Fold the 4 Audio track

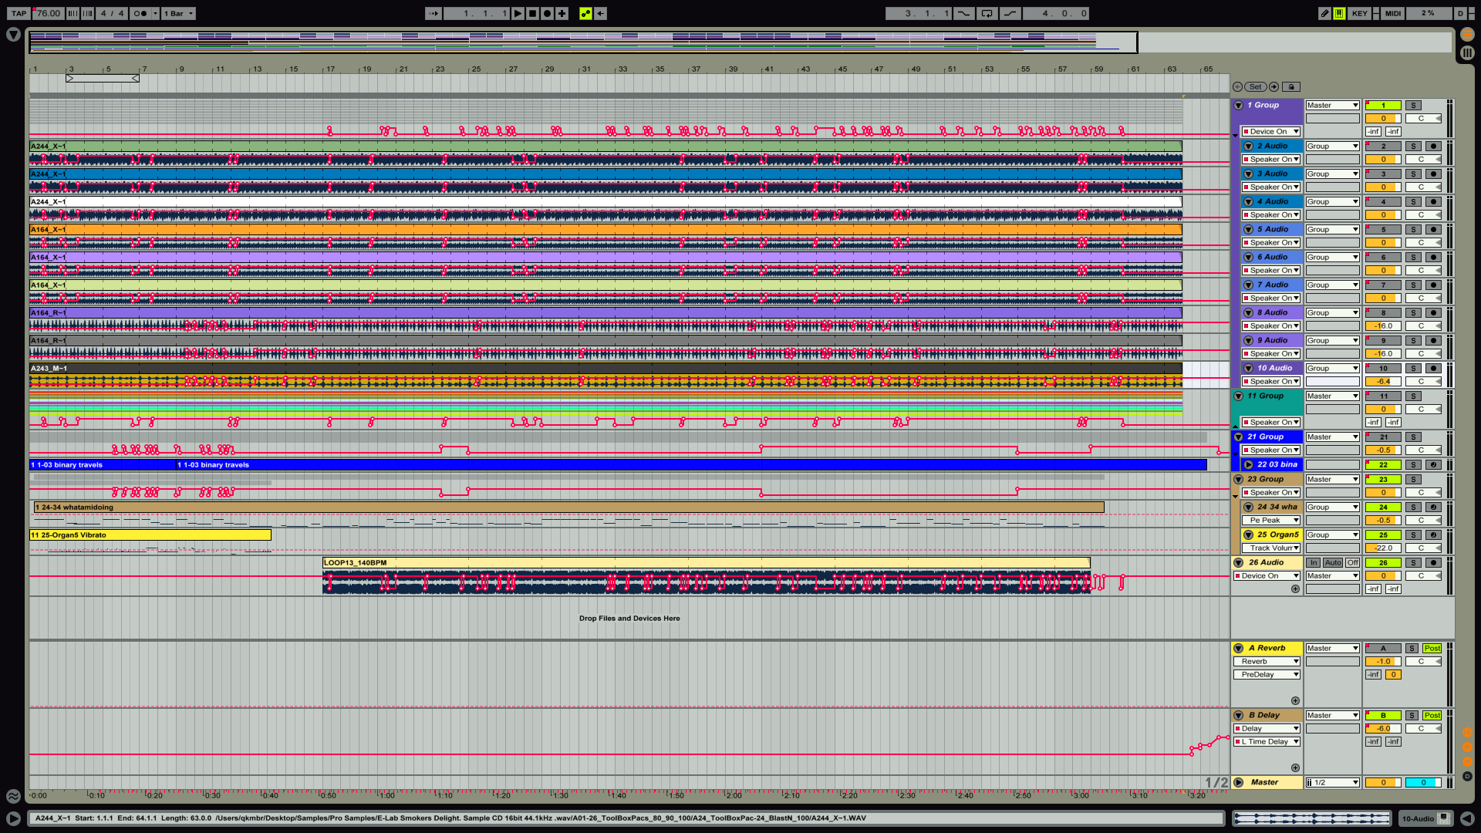(x=1248, y=202)
